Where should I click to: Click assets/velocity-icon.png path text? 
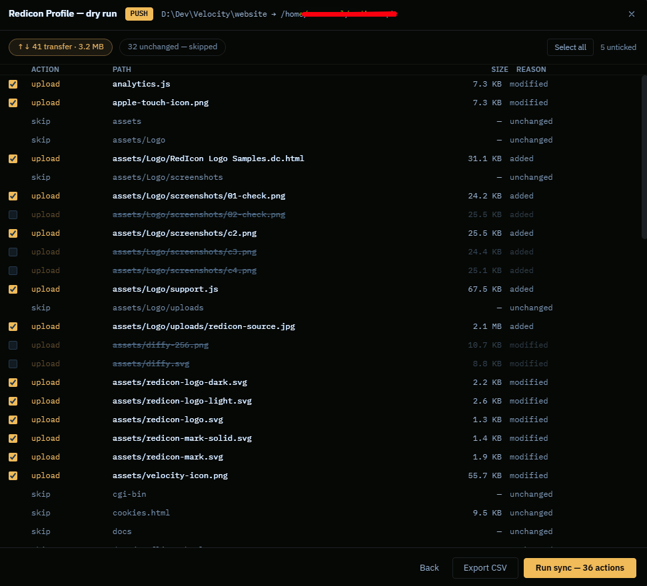coord(170,475)
